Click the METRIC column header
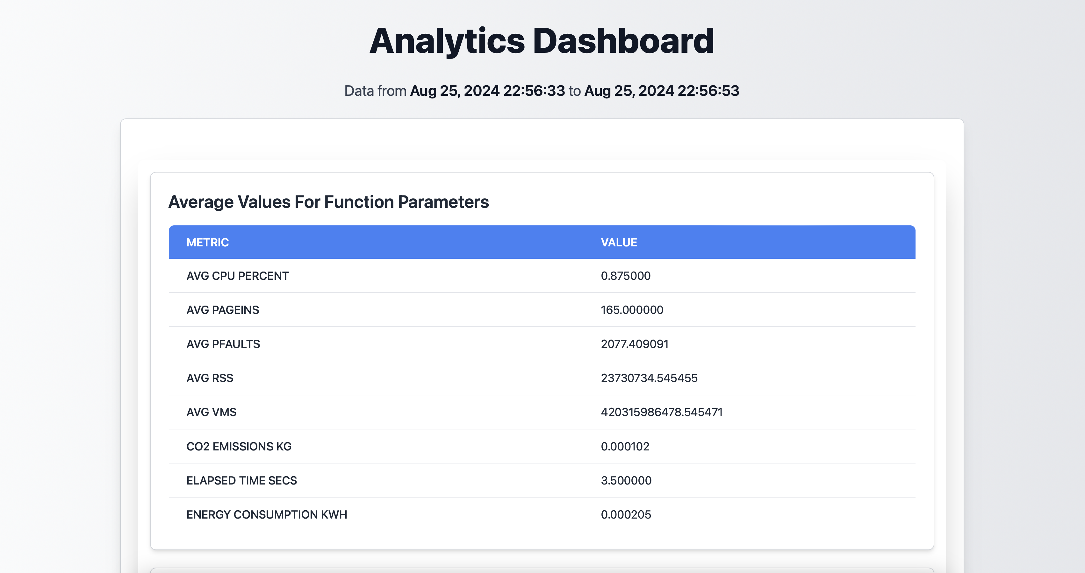 tap(208, 243)
